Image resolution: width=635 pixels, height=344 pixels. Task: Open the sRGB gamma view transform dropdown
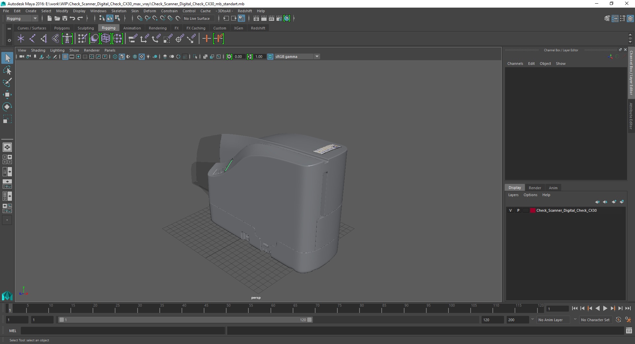point(317,57)
